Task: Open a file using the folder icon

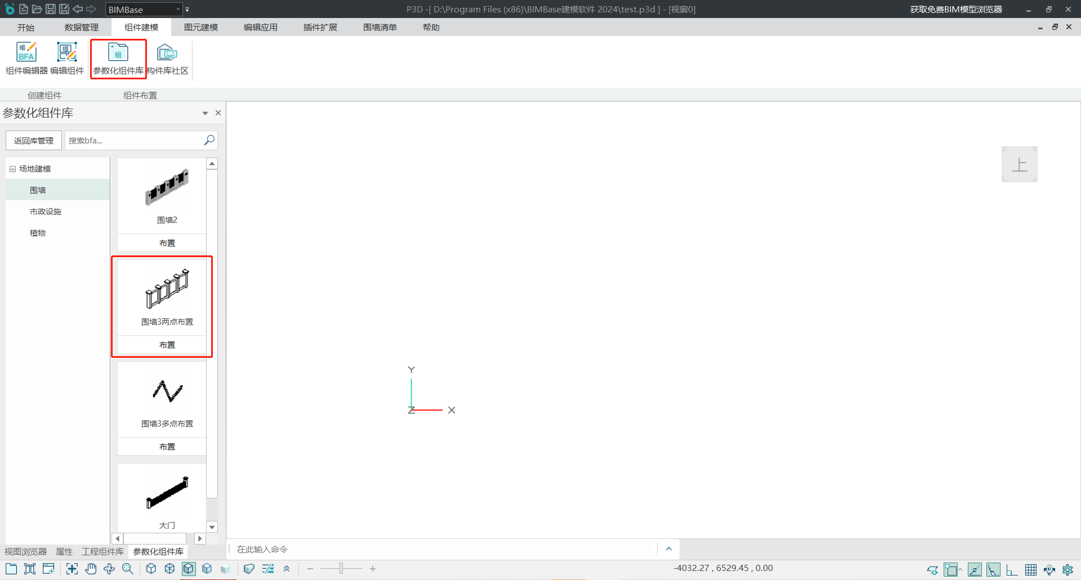Action: click(37, 9)
